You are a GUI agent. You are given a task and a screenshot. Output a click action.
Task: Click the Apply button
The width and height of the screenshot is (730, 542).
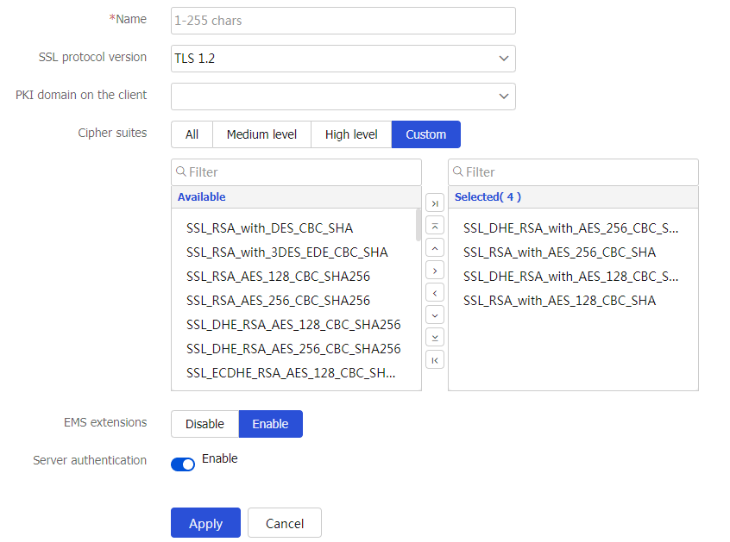coord(205,523)
